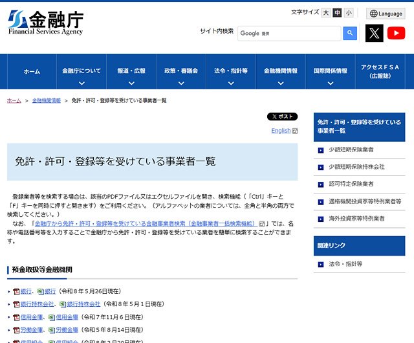Click arrow icon beside 適格機関投資家等特例業者等
Viewport: 414px width, 343px height.
click(321, 202)
